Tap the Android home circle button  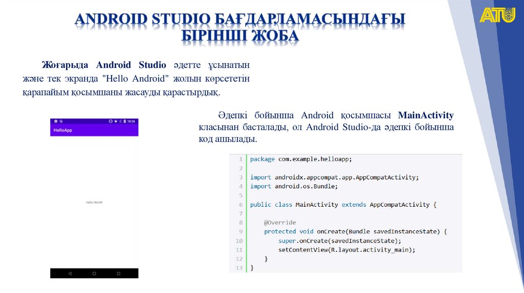coord(94,273)
